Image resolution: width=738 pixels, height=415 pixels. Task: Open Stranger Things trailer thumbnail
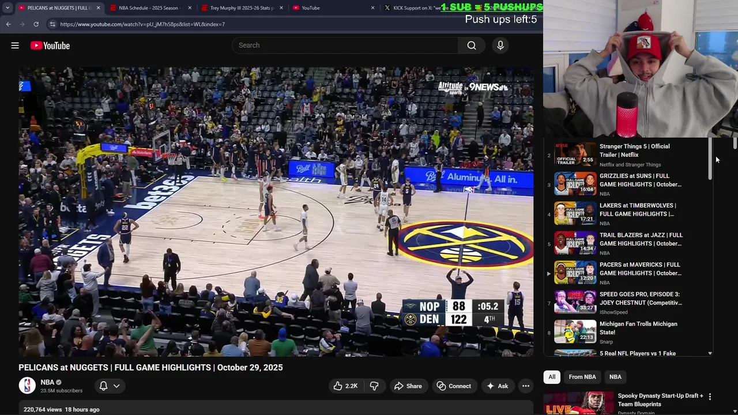(575, 154)
